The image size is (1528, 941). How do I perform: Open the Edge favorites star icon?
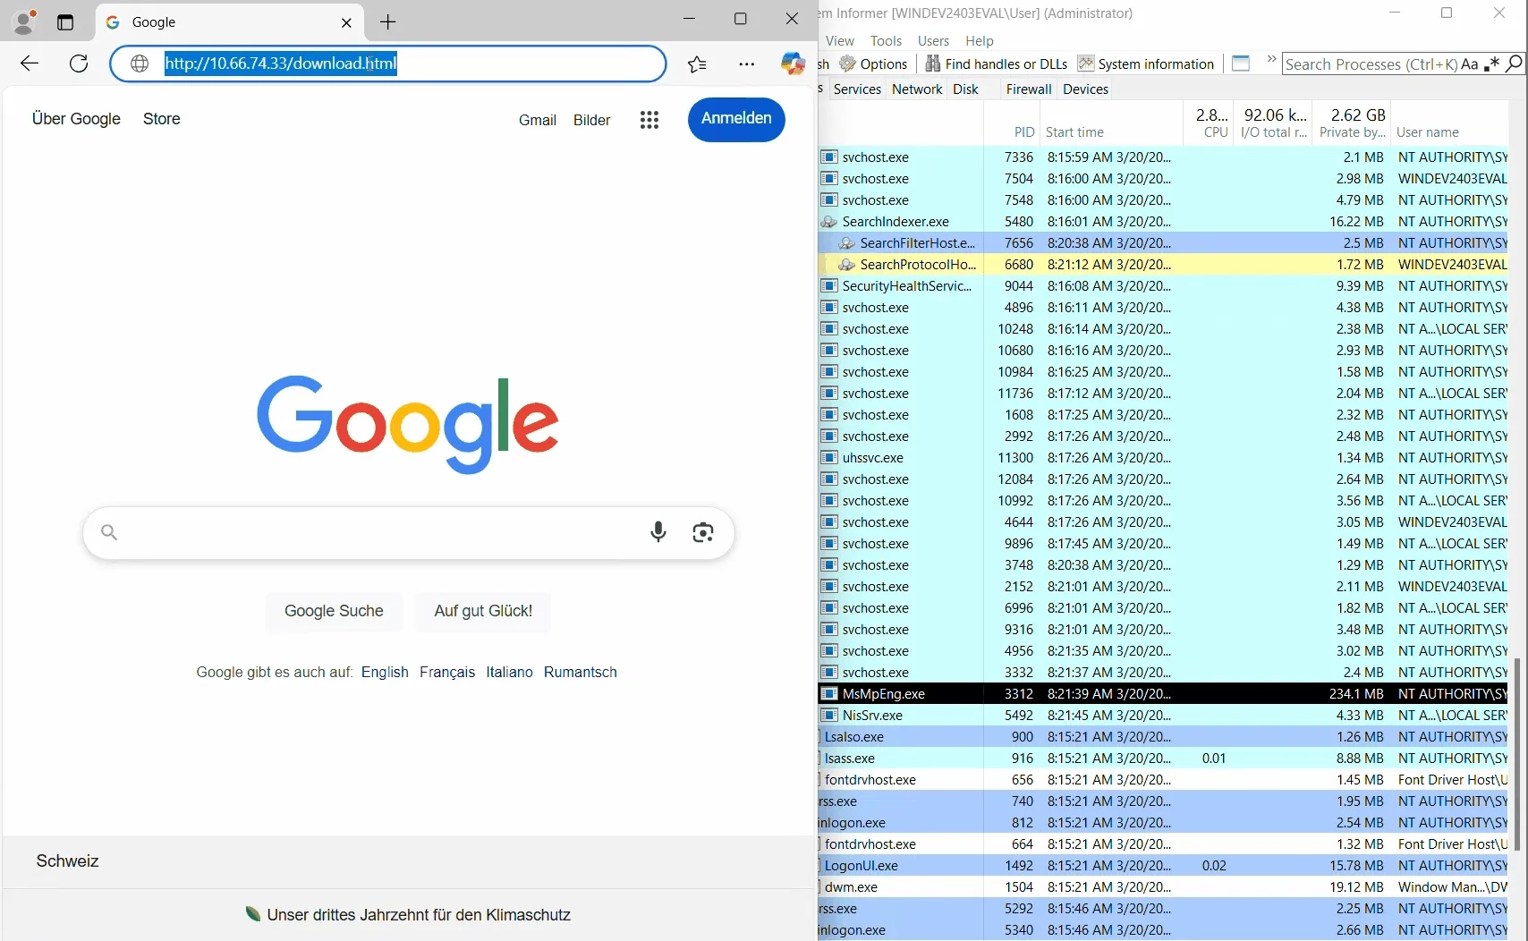(697, 64)
